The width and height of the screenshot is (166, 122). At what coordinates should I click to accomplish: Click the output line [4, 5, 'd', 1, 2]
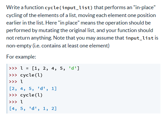(x=33, y=109)
